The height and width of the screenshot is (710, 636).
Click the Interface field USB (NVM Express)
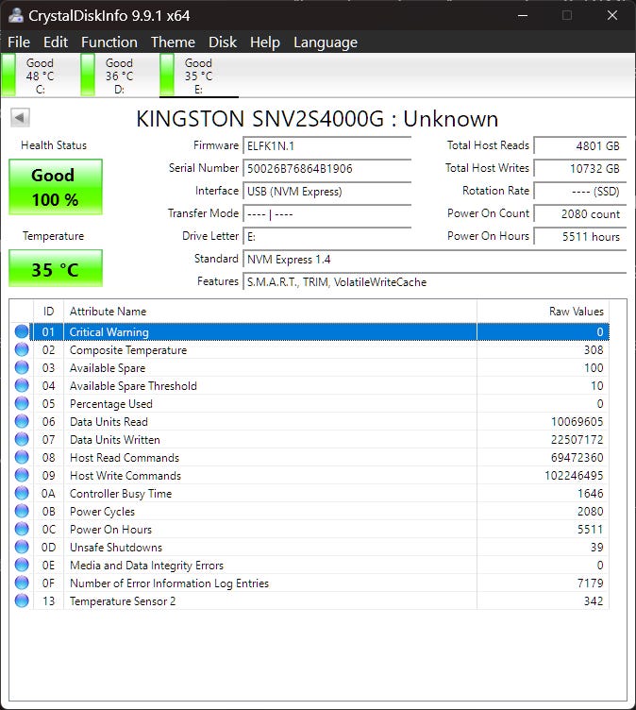[326, 191]
